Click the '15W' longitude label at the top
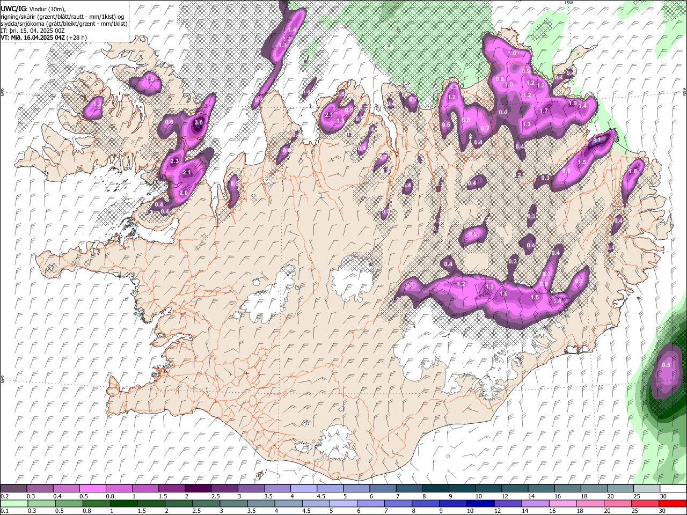The image size is (687, 515). point(568,3)
